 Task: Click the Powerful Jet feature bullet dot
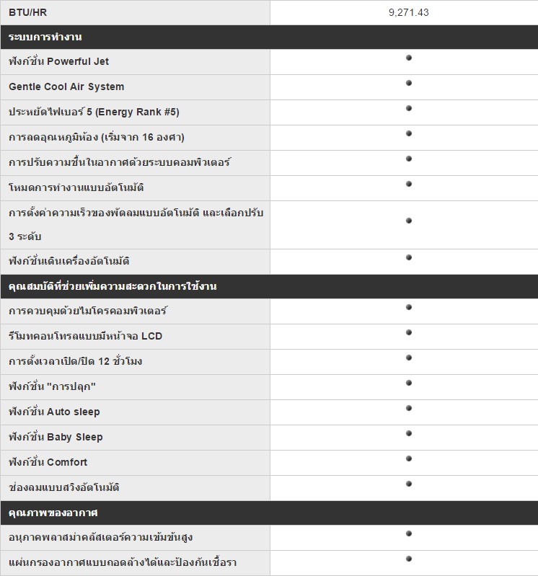[x=409, y=58]
